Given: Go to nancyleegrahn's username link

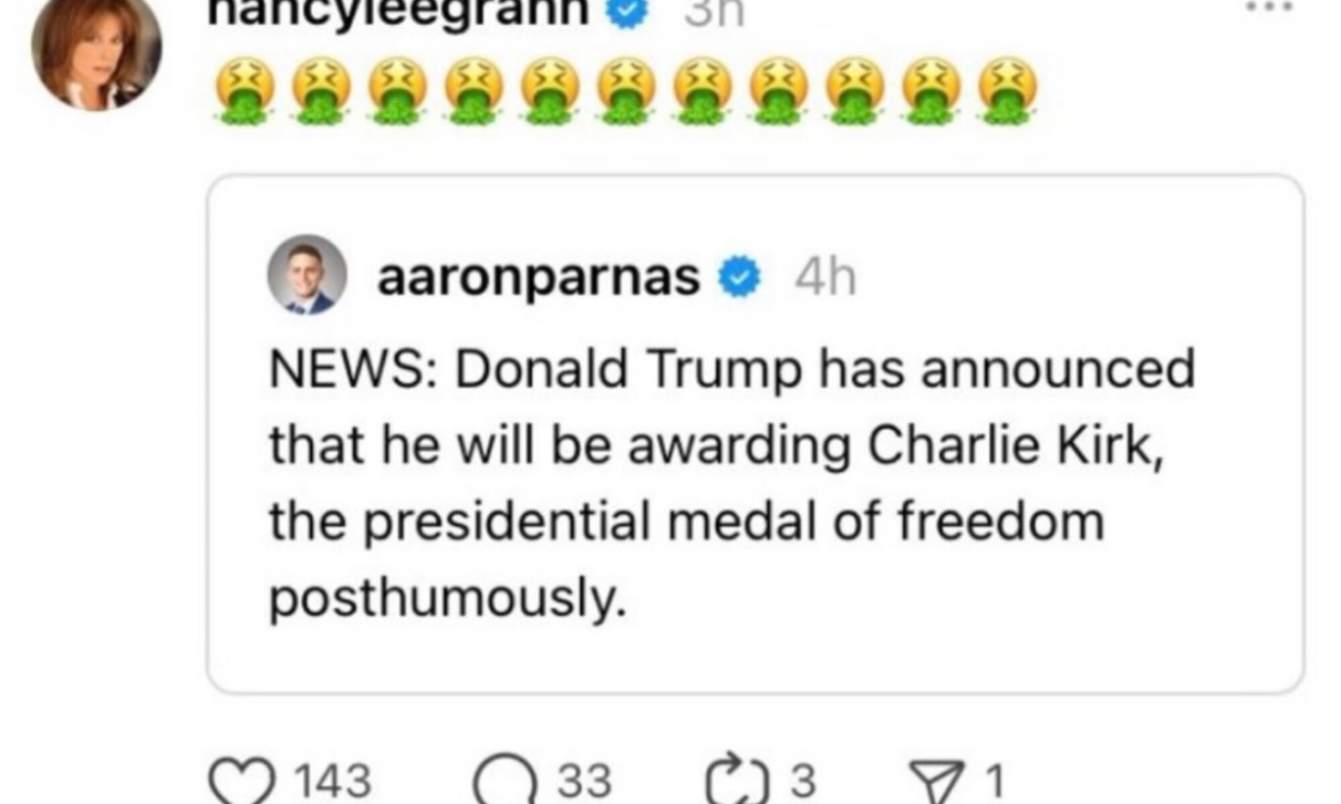Looking at the screenshot, I should coord(398,12).
